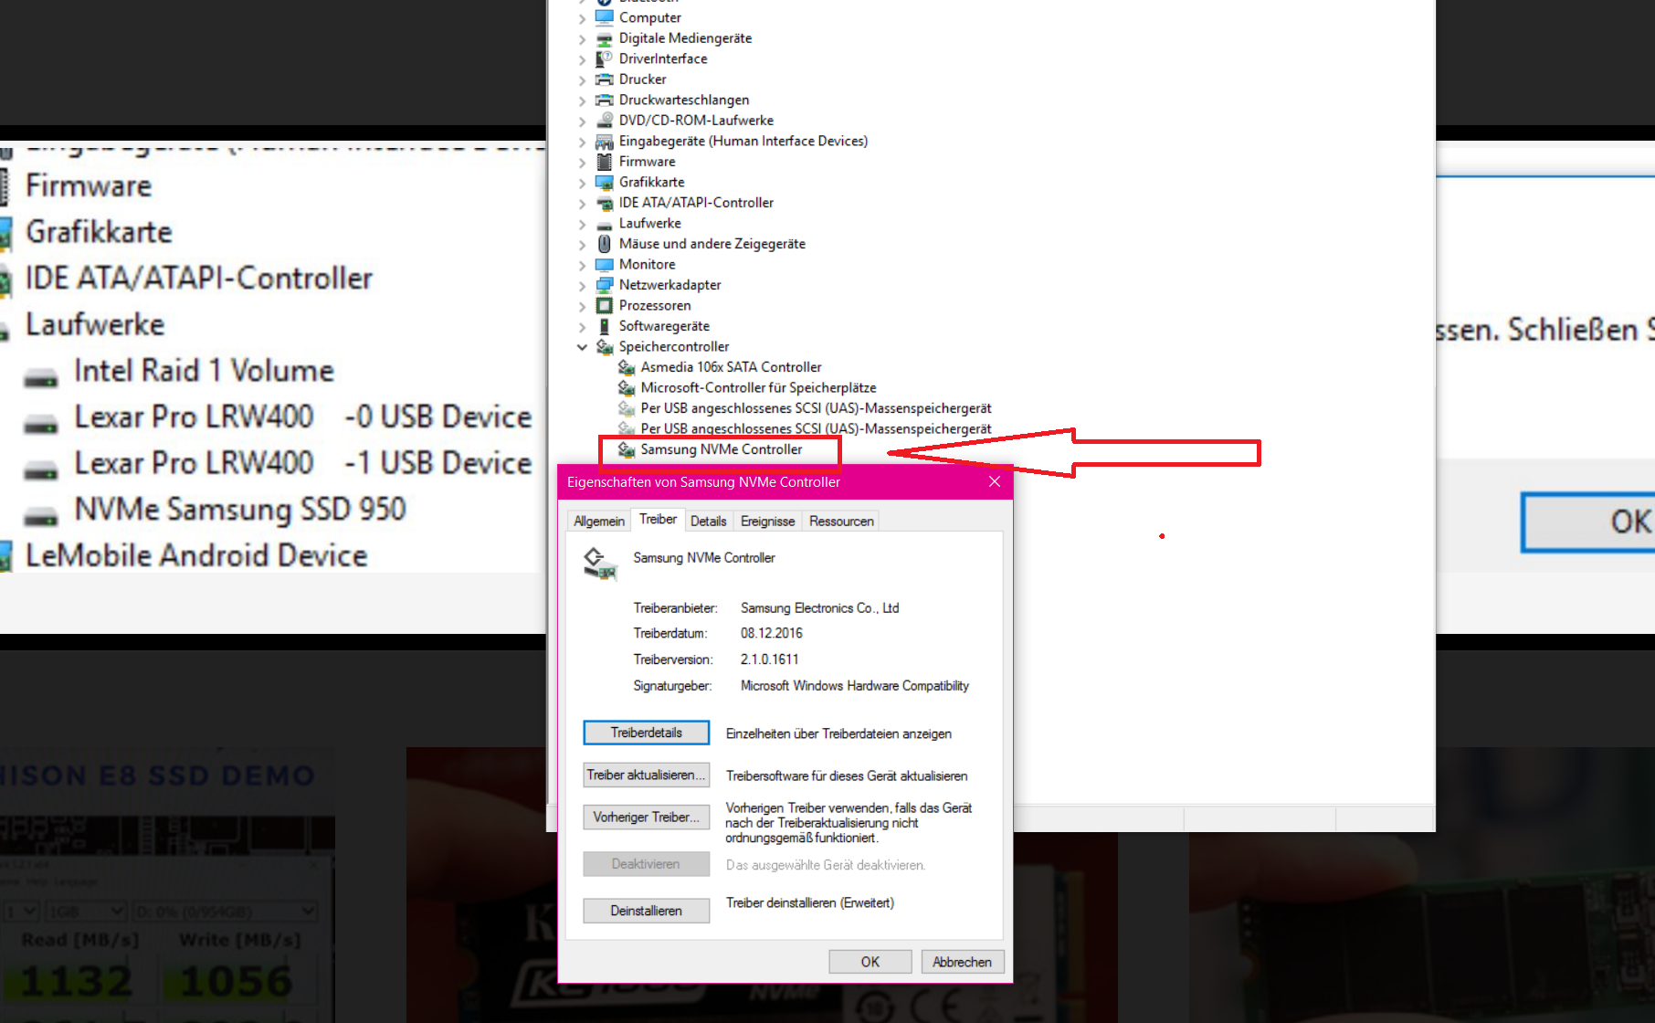Screen dimensions: 1655x1023
Task: Expand the Firmware category
Action: click(582, 163)
